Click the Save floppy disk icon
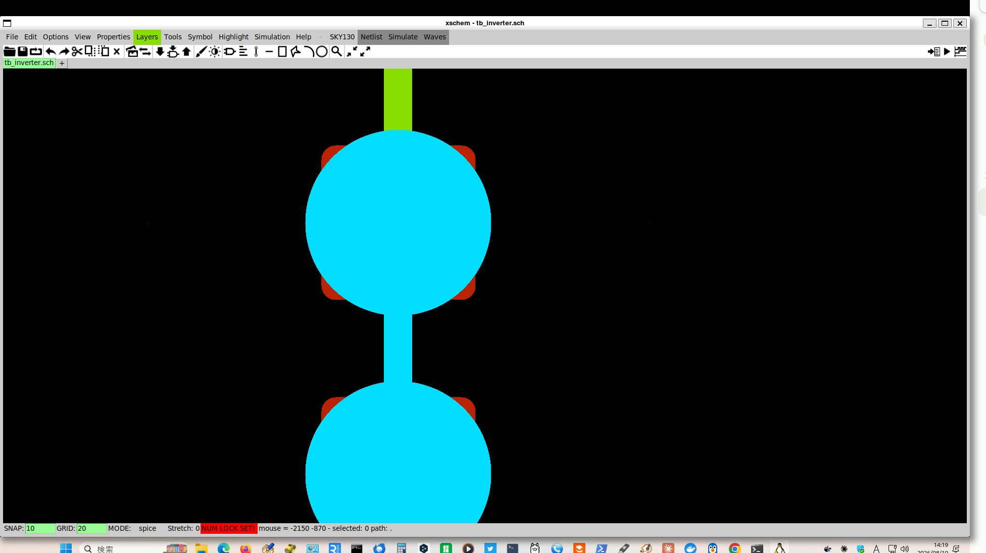This screenshot has height=553, width=986. click(23, 51)
